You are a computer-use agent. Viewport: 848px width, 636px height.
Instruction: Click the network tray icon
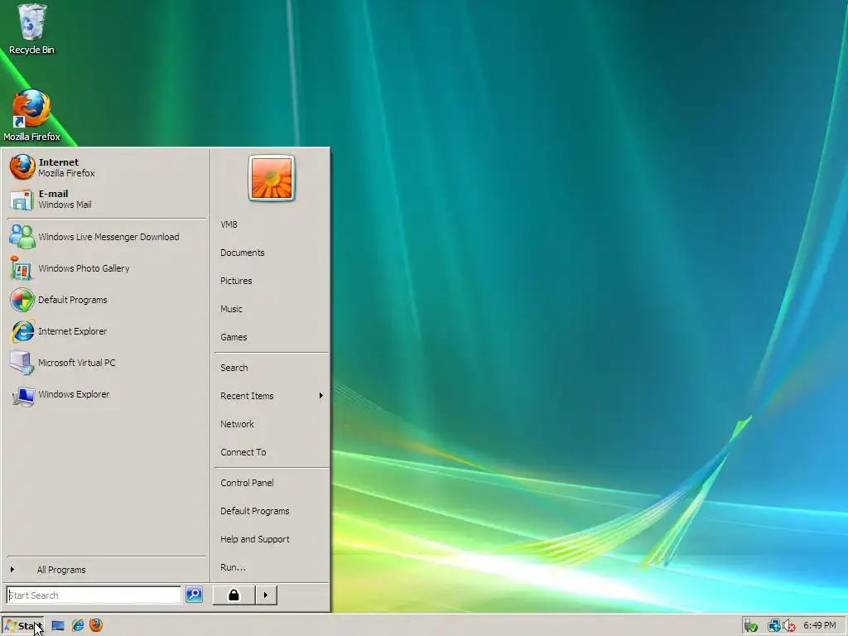click(x=774, y=626)
